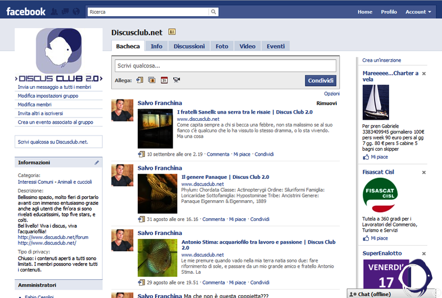Open article Il genere Panaque | Discus Club 2.0
442x298 pixels.
(x=225, y=177)
